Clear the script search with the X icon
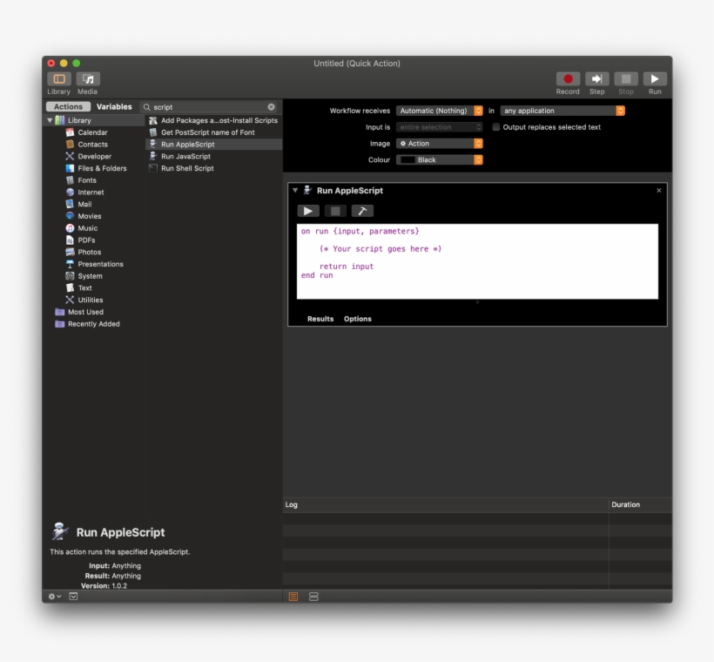The width and height of the screenshot is (714, 662). click(x=271, y=106)
